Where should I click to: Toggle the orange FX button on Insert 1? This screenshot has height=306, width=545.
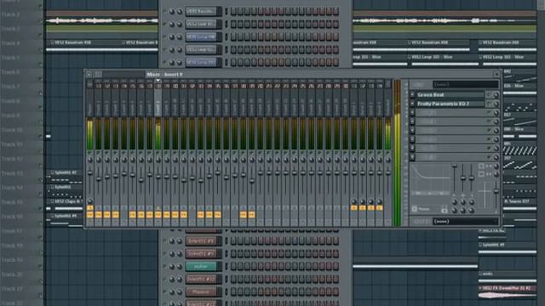pyautogui.click(x=99, y=215)
